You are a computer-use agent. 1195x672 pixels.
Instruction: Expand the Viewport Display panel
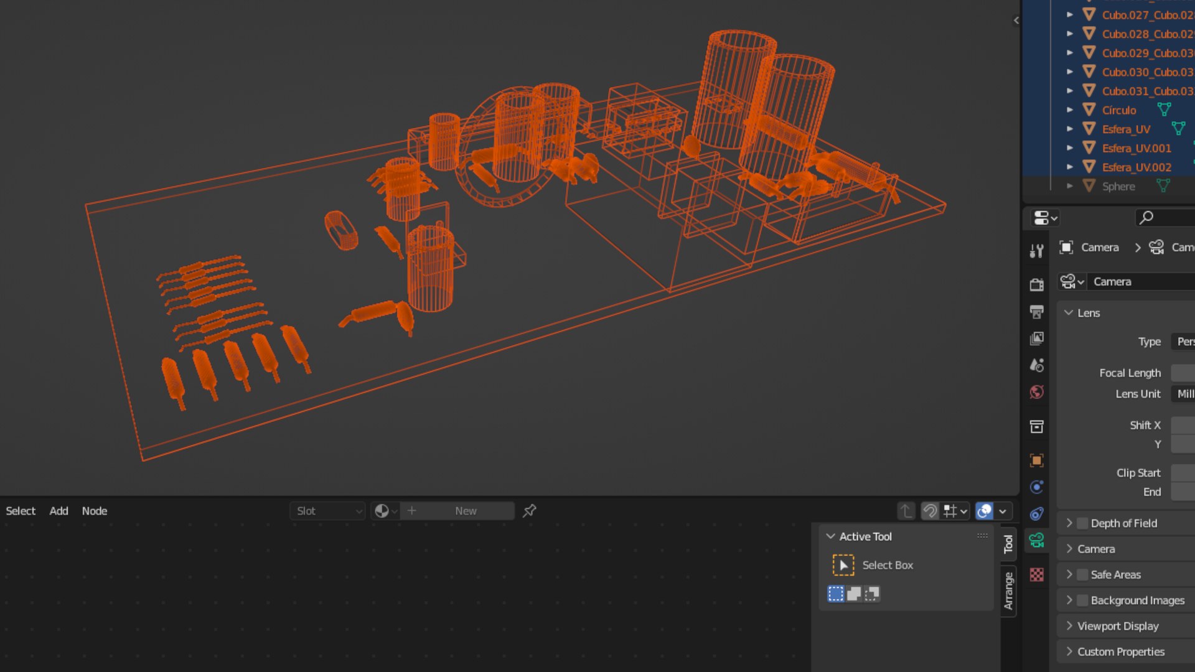click(x=1118, y=626)
